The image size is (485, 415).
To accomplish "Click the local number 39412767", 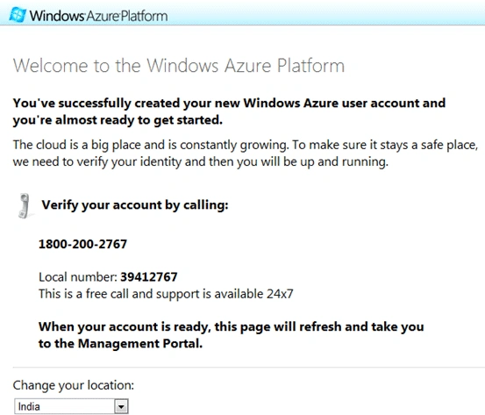I will (x=149, y=277).
